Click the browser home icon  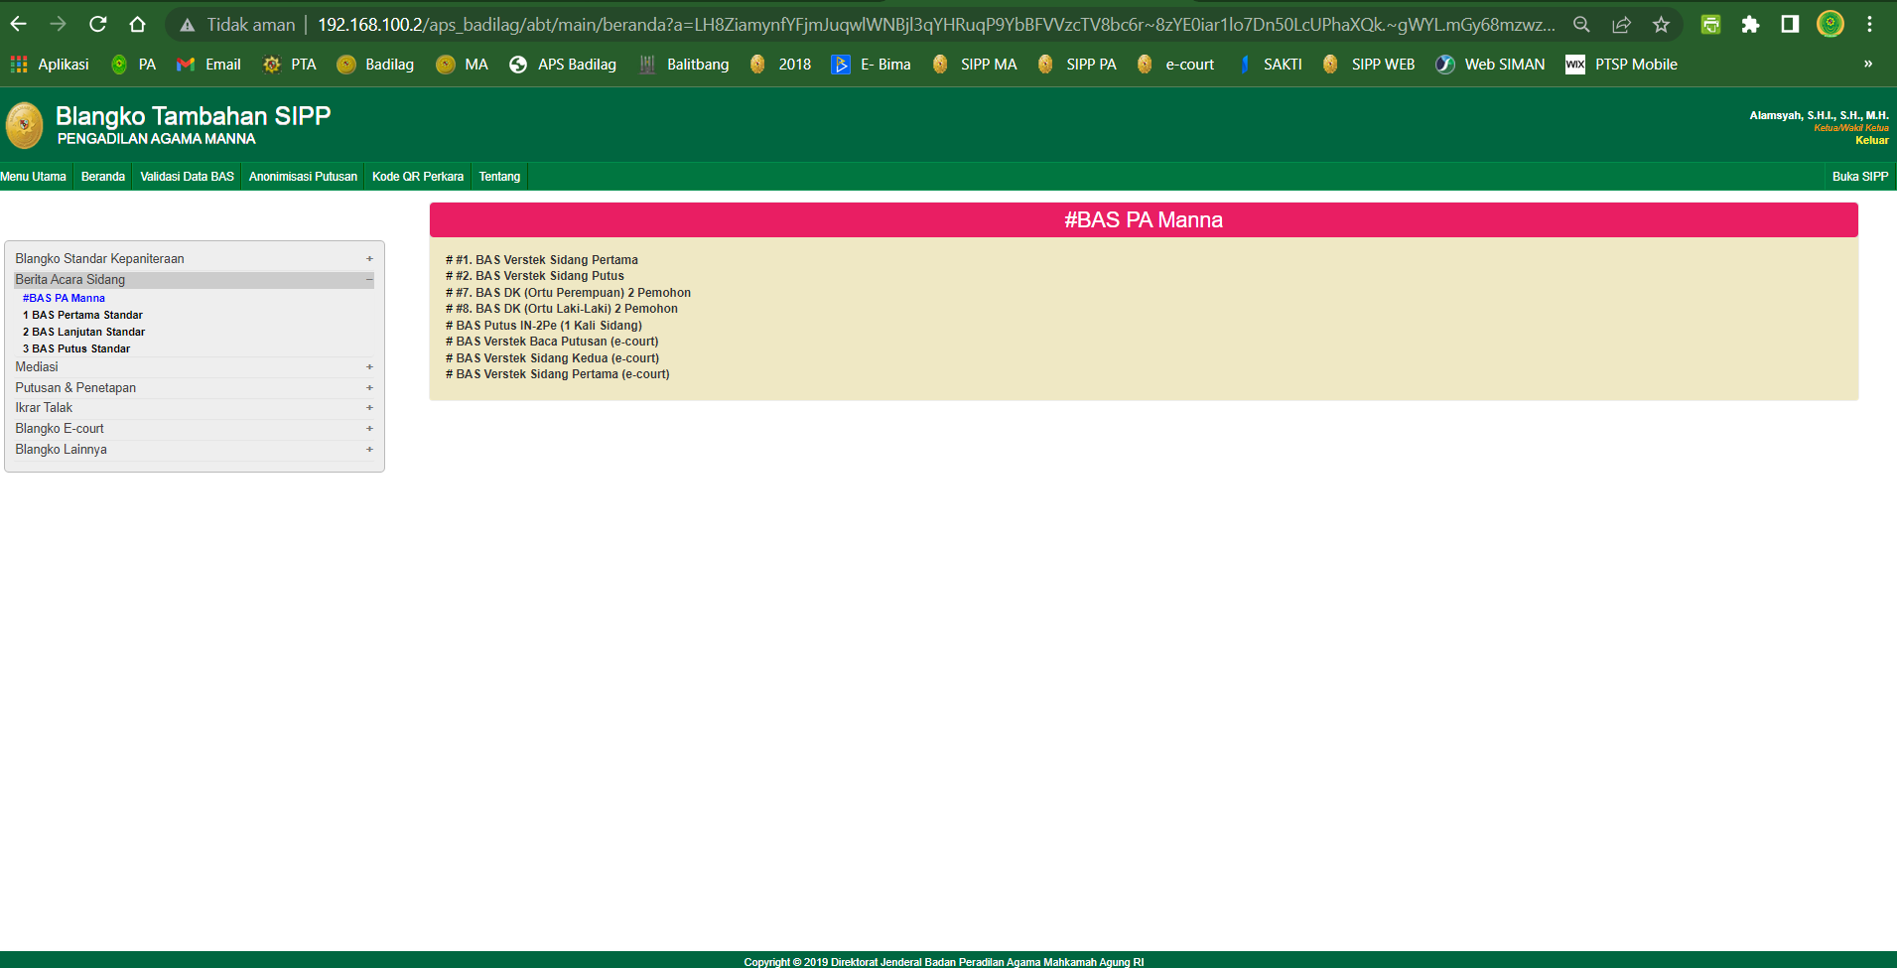pyautogui.click(x=138, y=25)
